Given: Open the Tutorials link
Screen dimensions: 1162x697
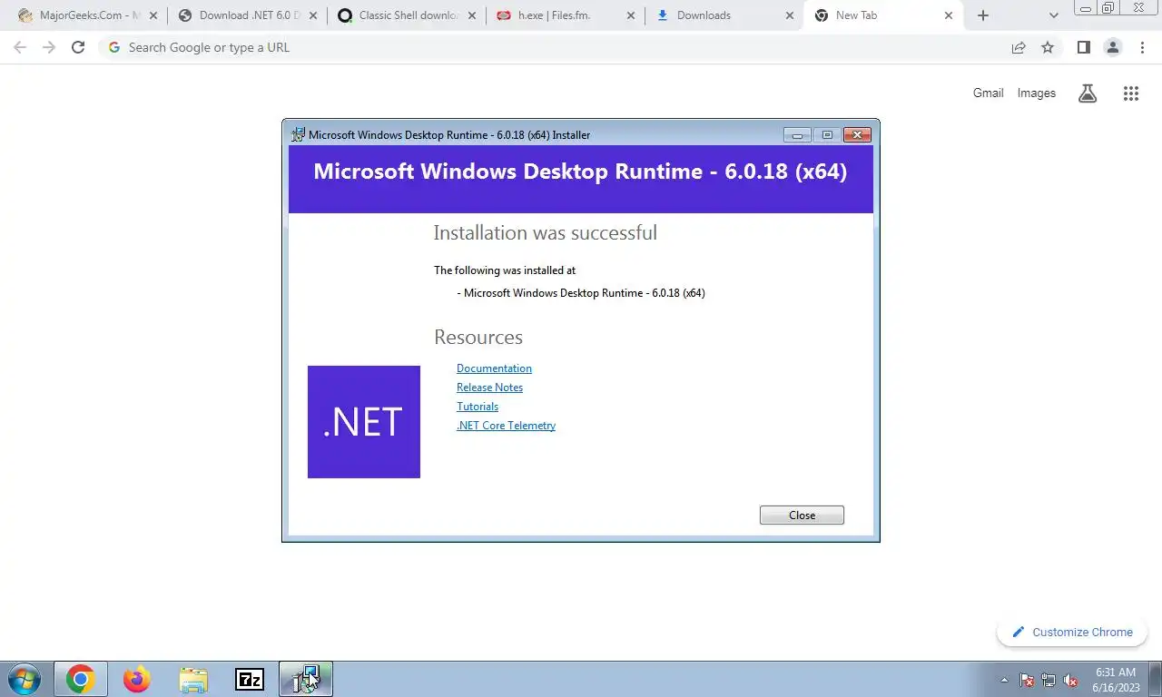Looking at the screenshot, I should coord(478,407).
